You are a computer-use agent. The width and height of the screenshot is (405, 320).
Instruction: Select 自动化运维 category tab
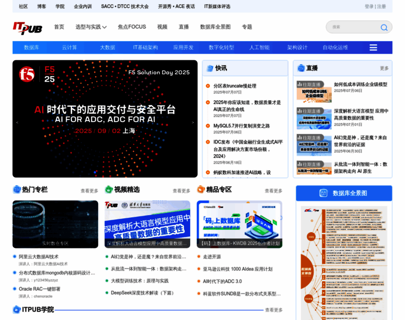click(x=335, y=47)
